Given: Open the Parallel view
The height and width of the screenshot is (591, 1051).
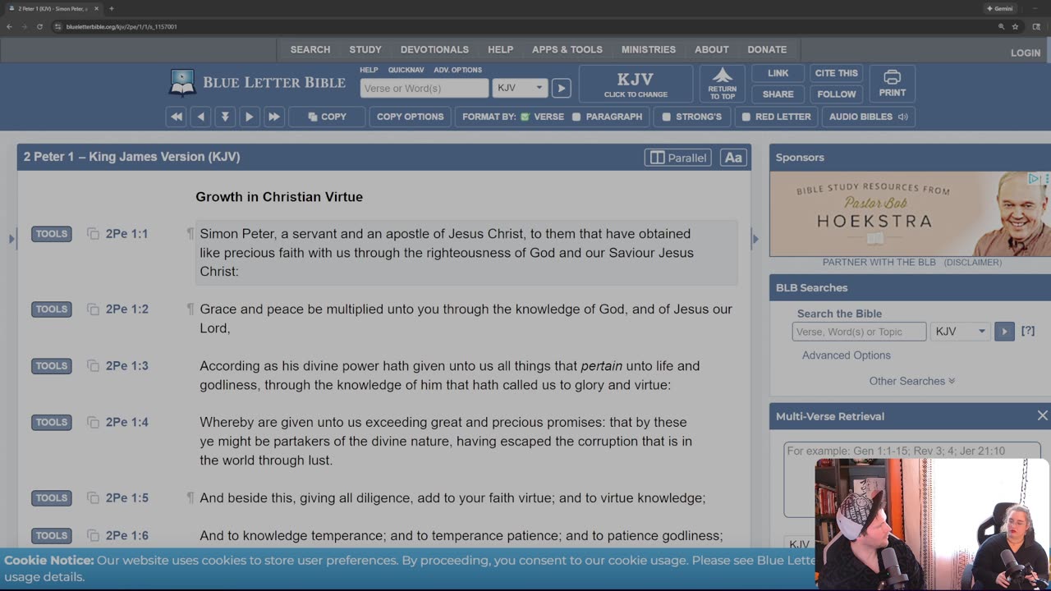Looking at the screenshot, I should [x=678, y=158].
